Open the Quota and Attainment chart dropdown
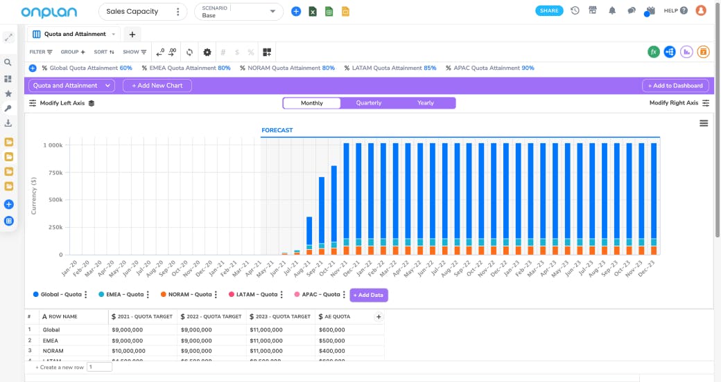The width and height of the screenshot is (721, 382). point(71,86)
